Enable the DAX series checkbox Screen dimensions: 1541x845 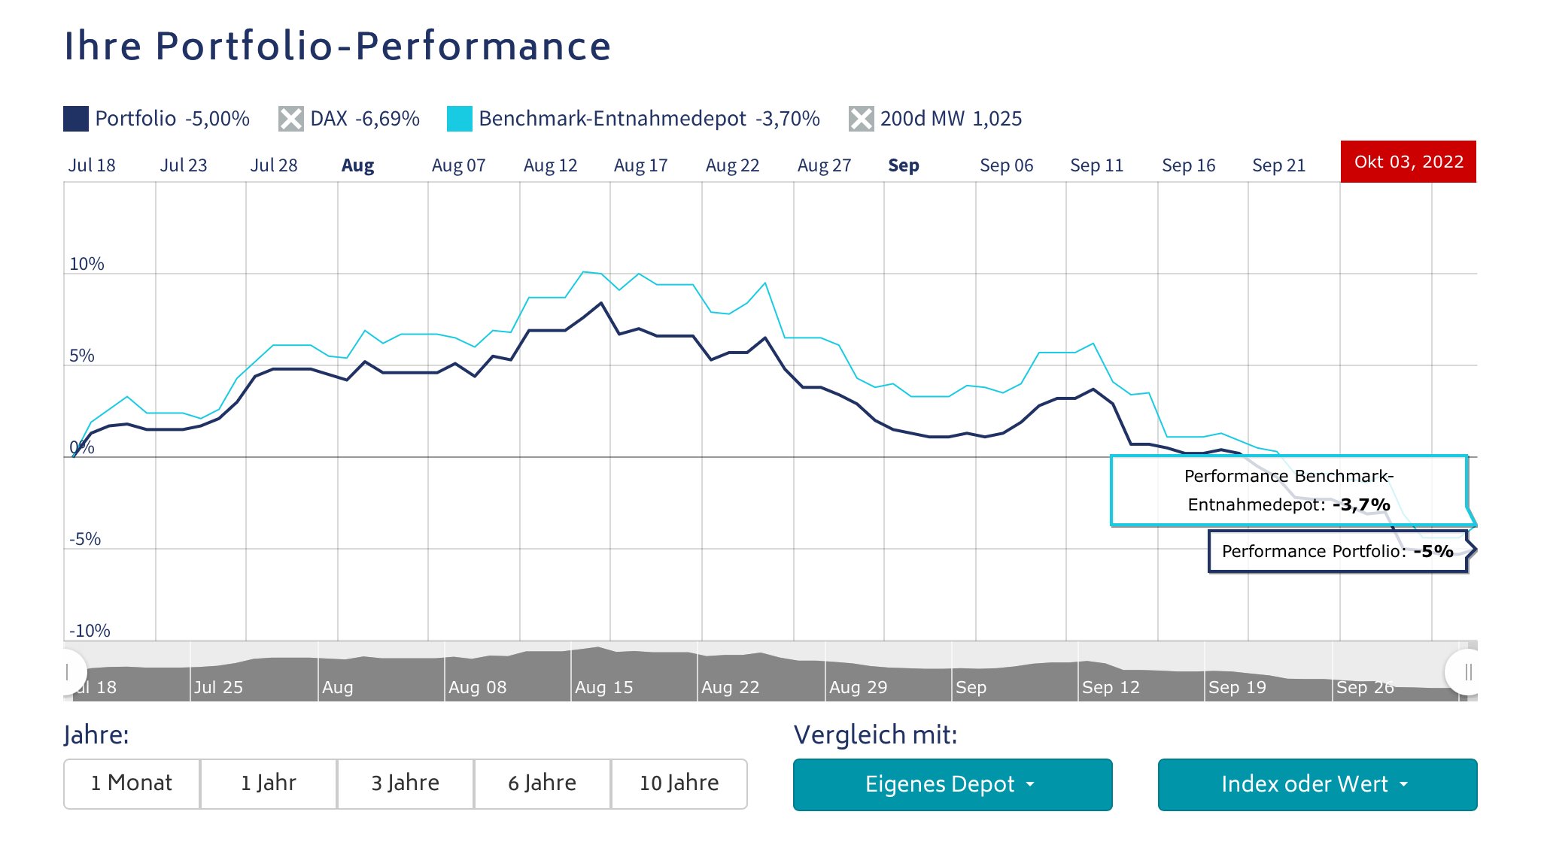[290, 119]
